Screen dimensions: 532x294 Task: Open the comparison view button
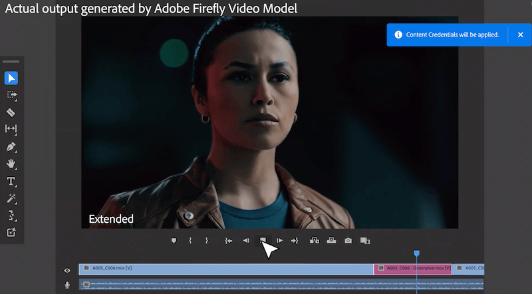click(365, 241)
